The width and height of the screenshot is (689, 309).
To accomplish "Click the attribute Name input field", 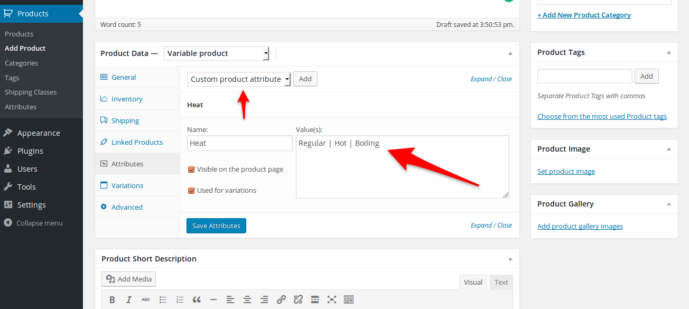I will (240, 143).
